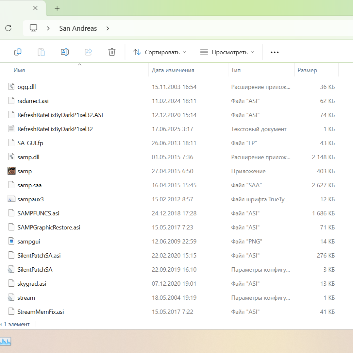The width and height of the screenshot is (353, 353).
Task: Click the Rename icon in toolbar
Action: [x=65, y=52]
